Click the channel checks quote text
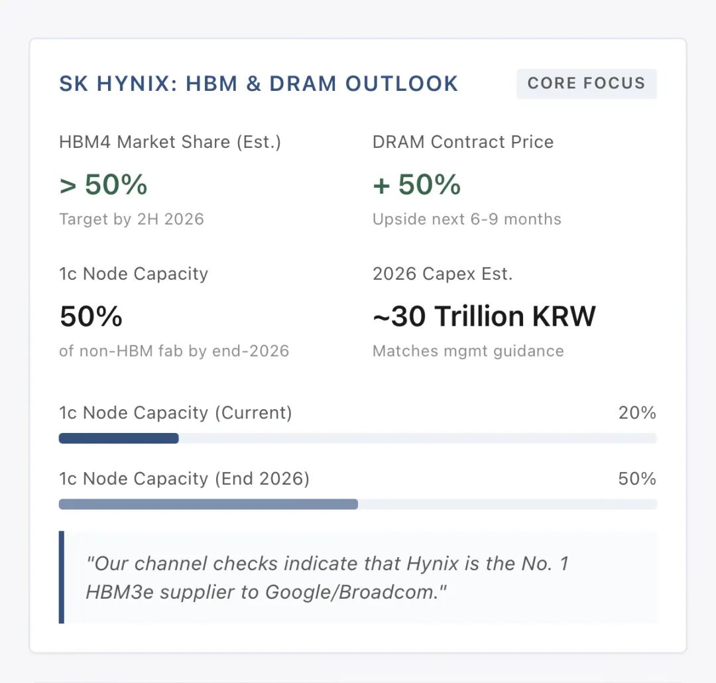The image size is (716, 683). point(327,578)
